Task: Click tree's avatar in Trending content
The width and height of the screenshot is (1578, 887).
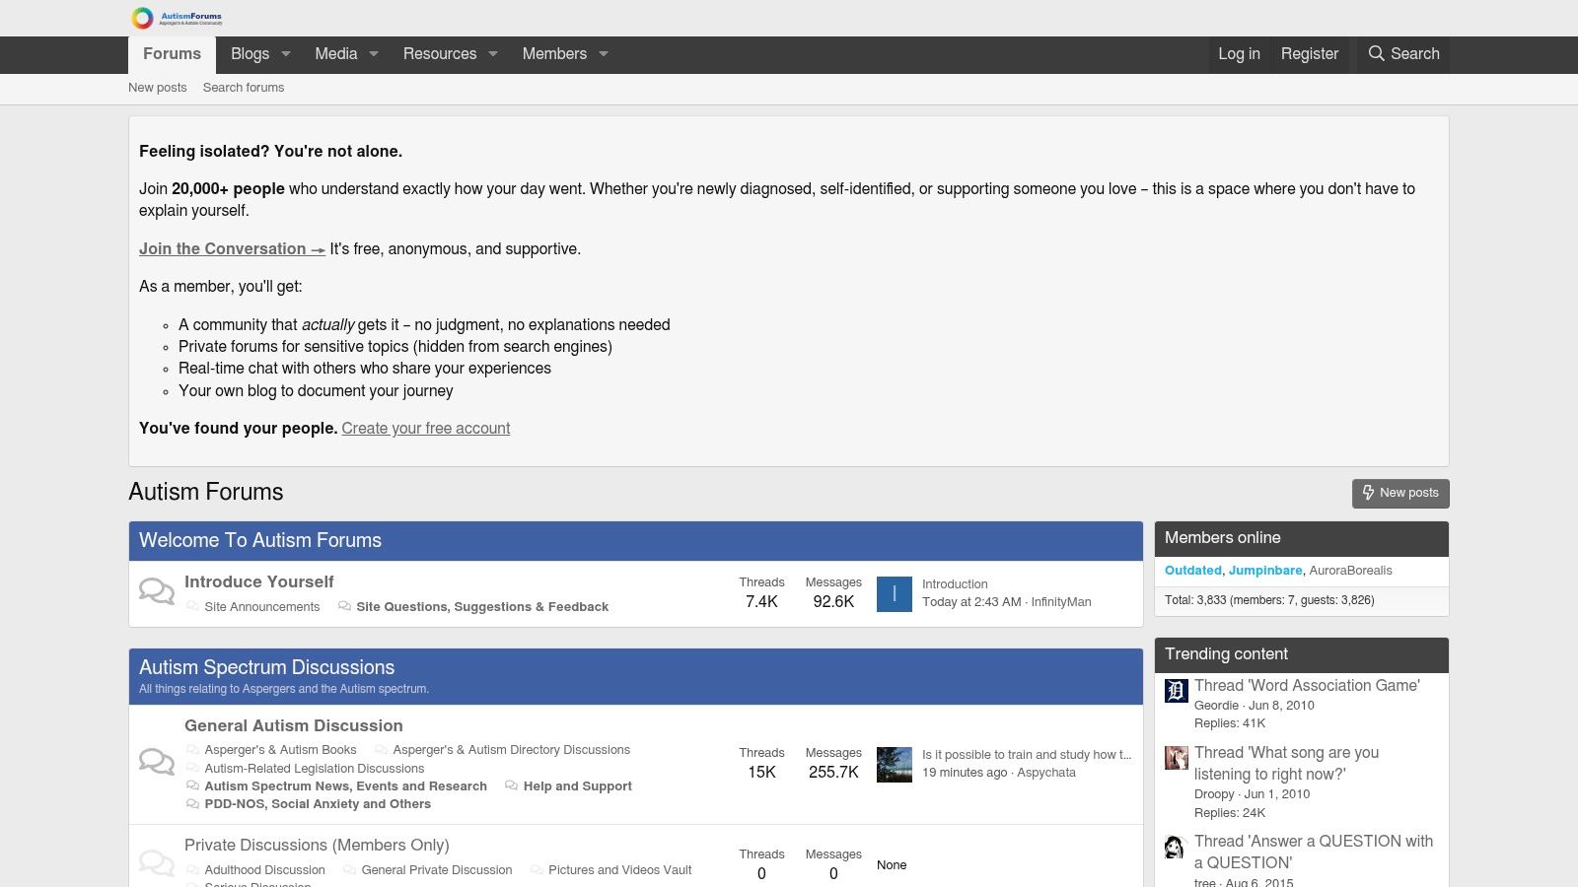Action: [x=1175, y=847]
